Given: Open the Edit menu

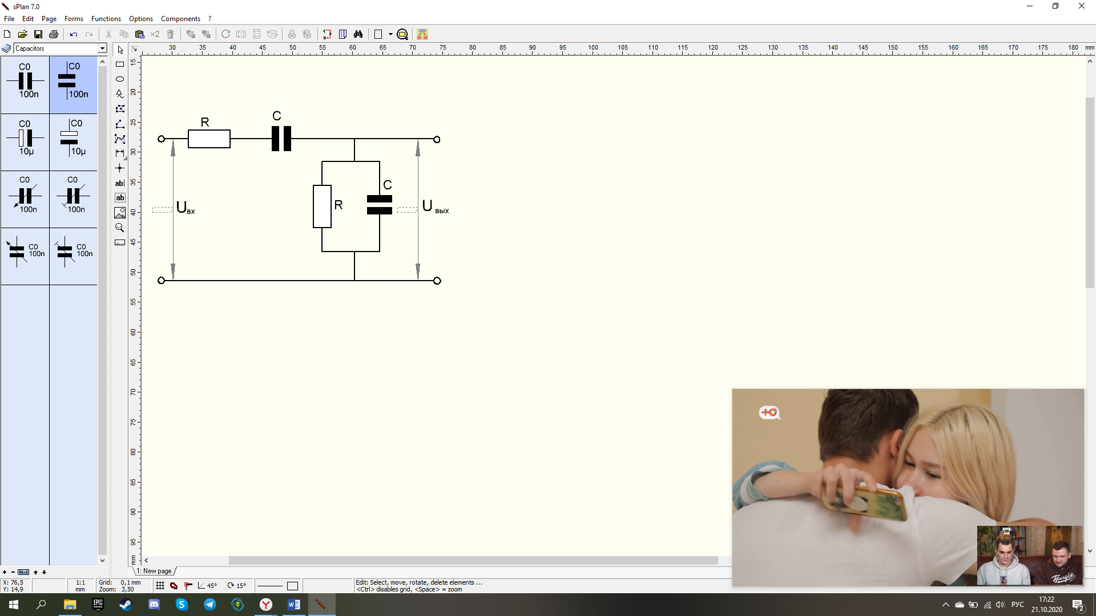Looking at the screenshot, I should pyautogui.click(x=28, y=19).
